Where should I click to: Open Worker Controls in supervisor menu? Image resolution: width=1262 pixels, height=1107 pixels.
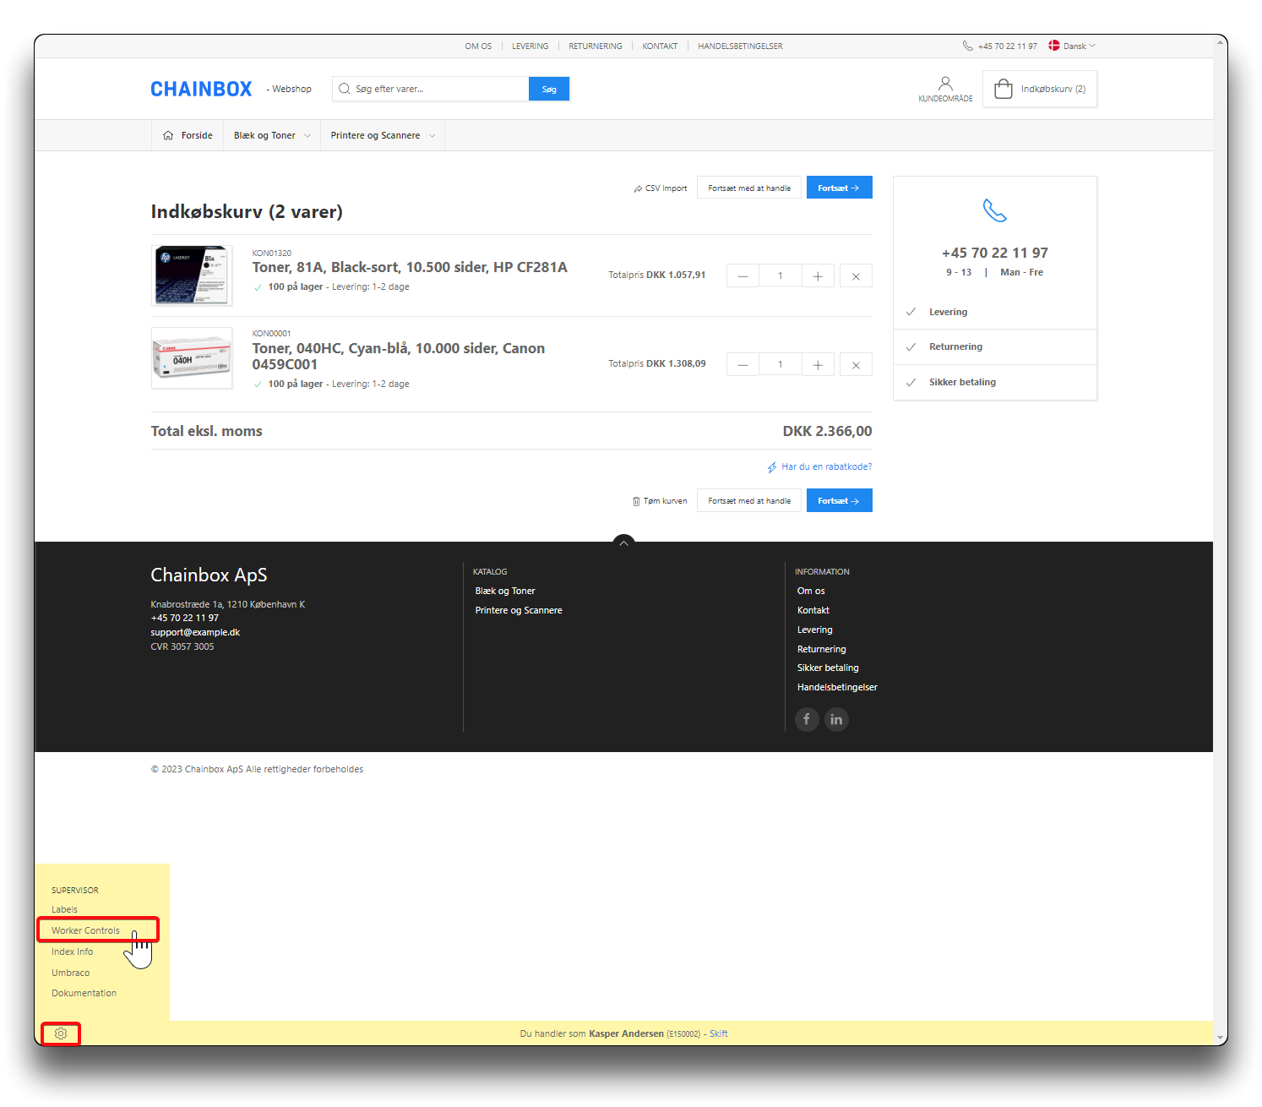pos(85,930)
